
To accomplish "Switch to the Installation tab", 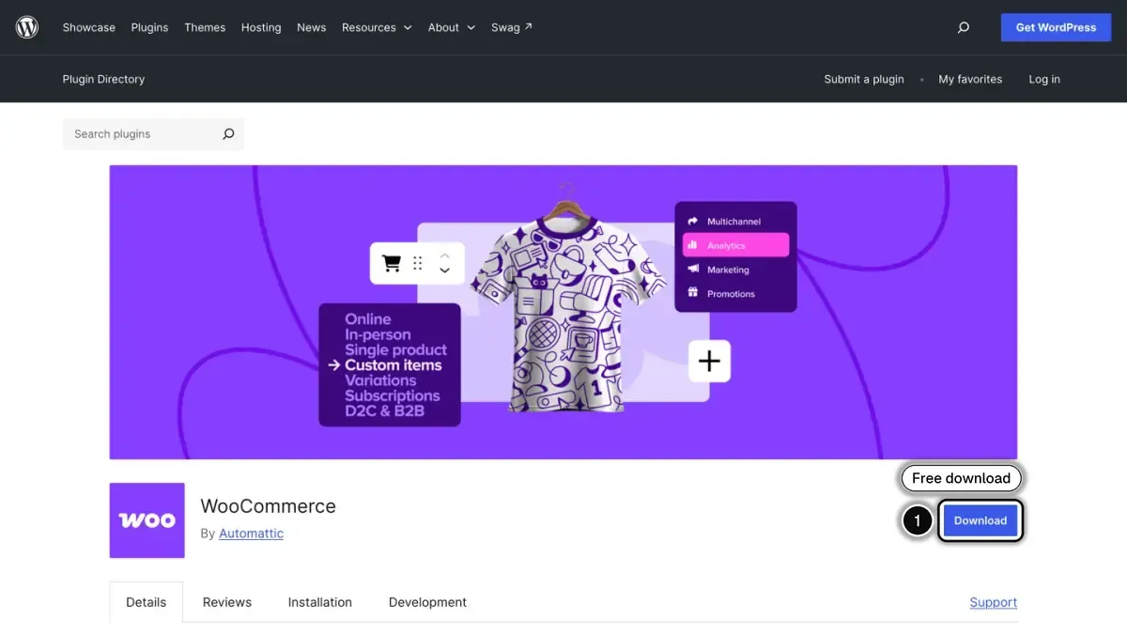I will click(320, 602).
